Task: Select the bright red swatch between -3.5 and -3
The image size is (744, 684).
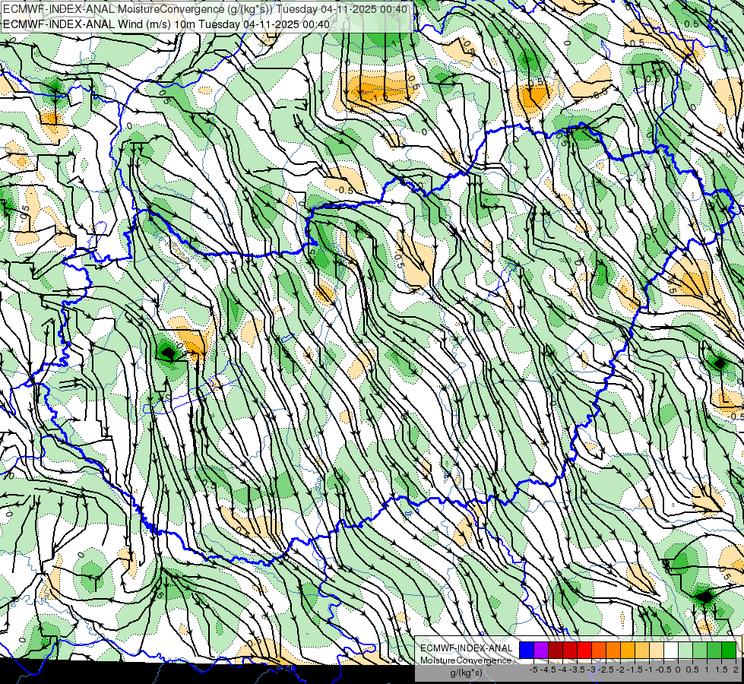Action: pyautogui.click(x=584, y=650)
